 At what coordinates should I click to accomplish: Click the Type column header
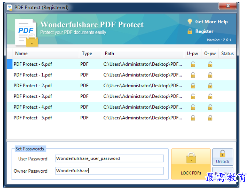pos(90,54)
